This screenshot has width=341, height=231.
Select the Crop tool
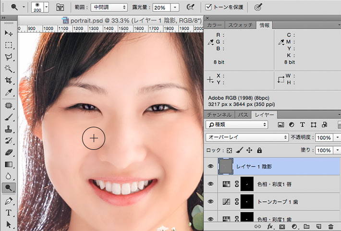click(9, 81)
